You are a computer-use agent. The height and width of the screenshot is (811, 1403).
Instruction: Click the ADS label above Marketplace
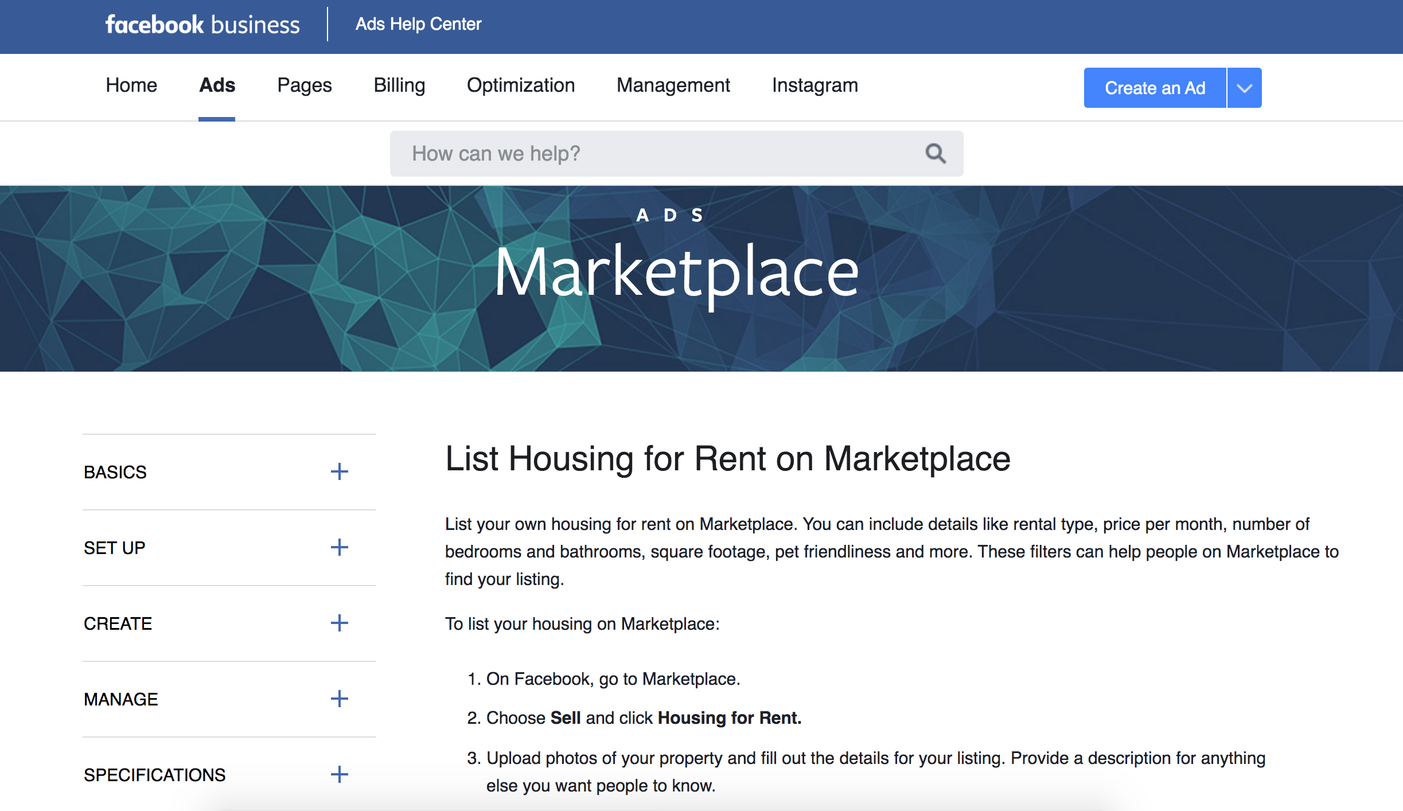click(669, 215)
